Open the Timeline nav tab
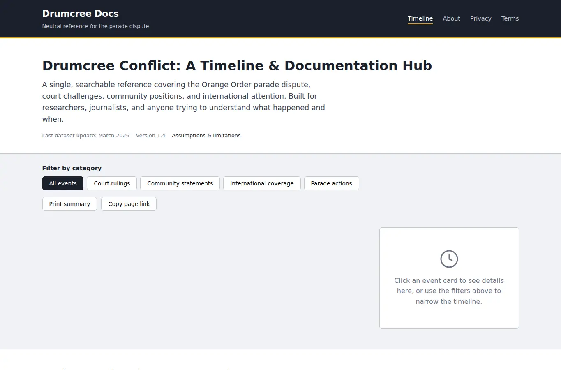The height and width of the screenshot is (370, 561). (420, 18)
